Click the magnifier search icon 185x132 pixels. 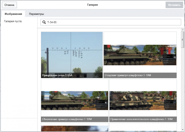click(44, 22)
